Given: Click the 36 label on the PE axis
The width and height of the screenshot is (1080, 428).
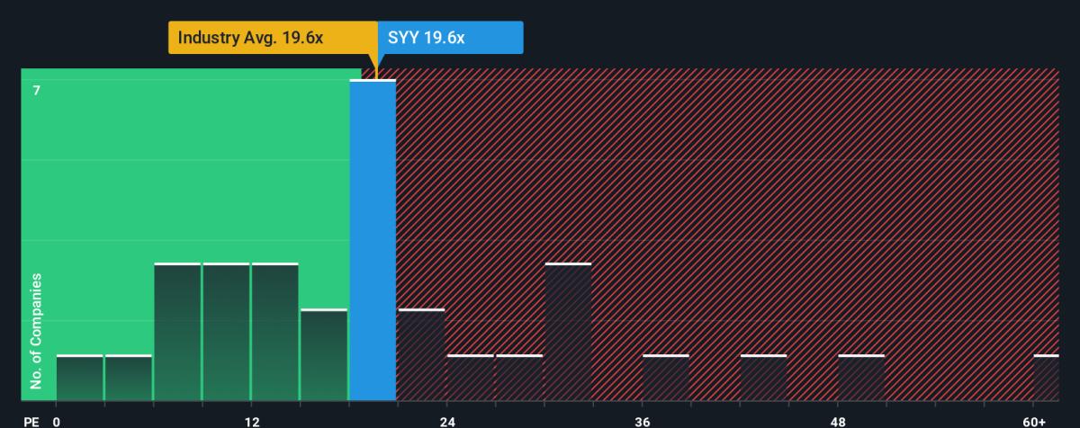Looking at the screenshot, I should pyautogui.click(x=643, y=419).
